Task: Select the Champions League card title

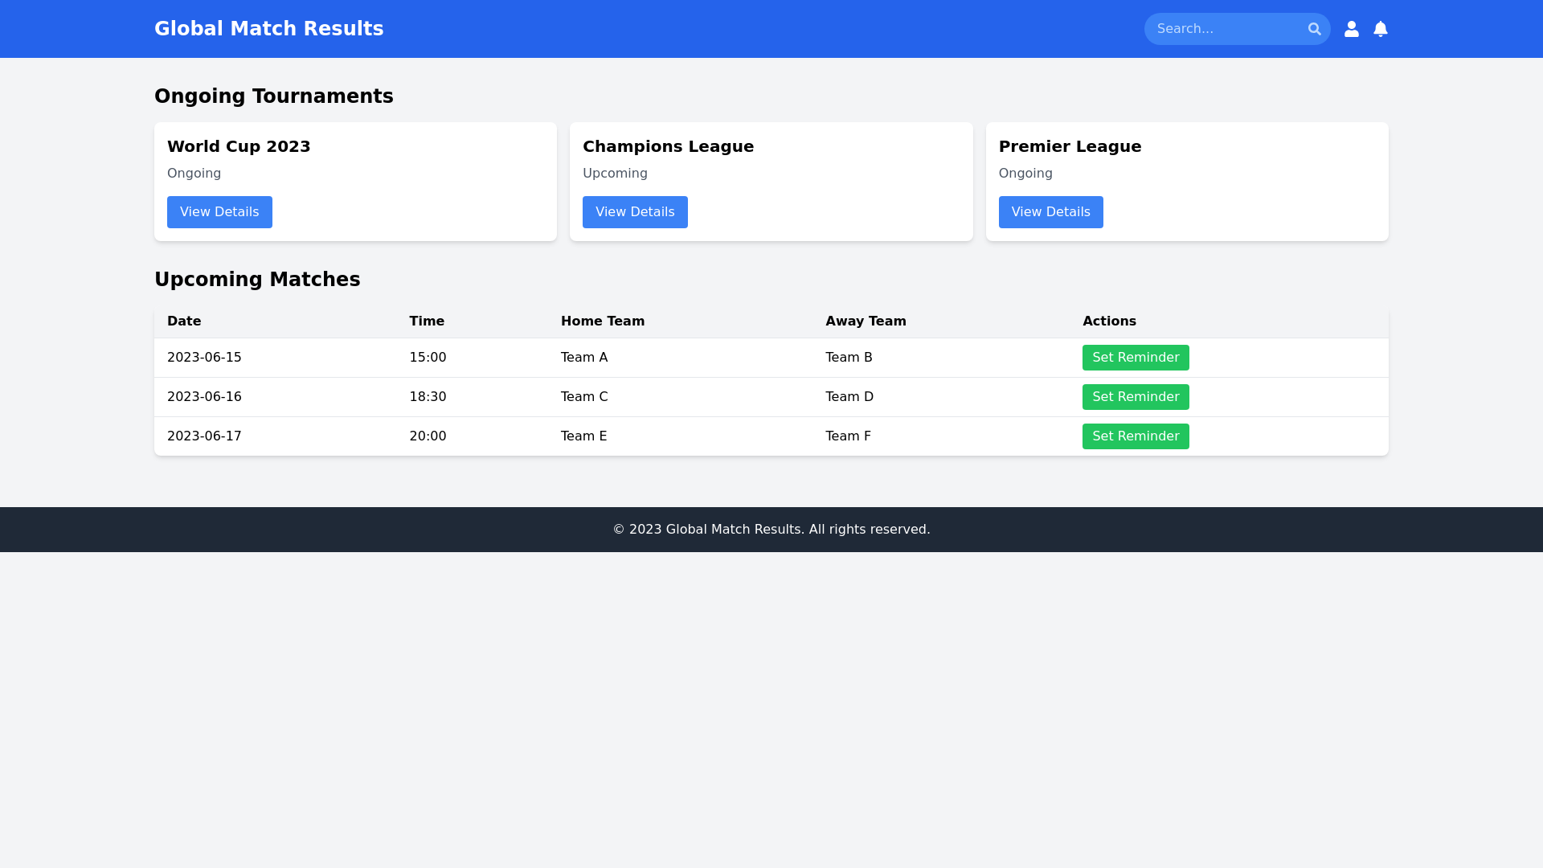Action: click(x=668, y=146)
